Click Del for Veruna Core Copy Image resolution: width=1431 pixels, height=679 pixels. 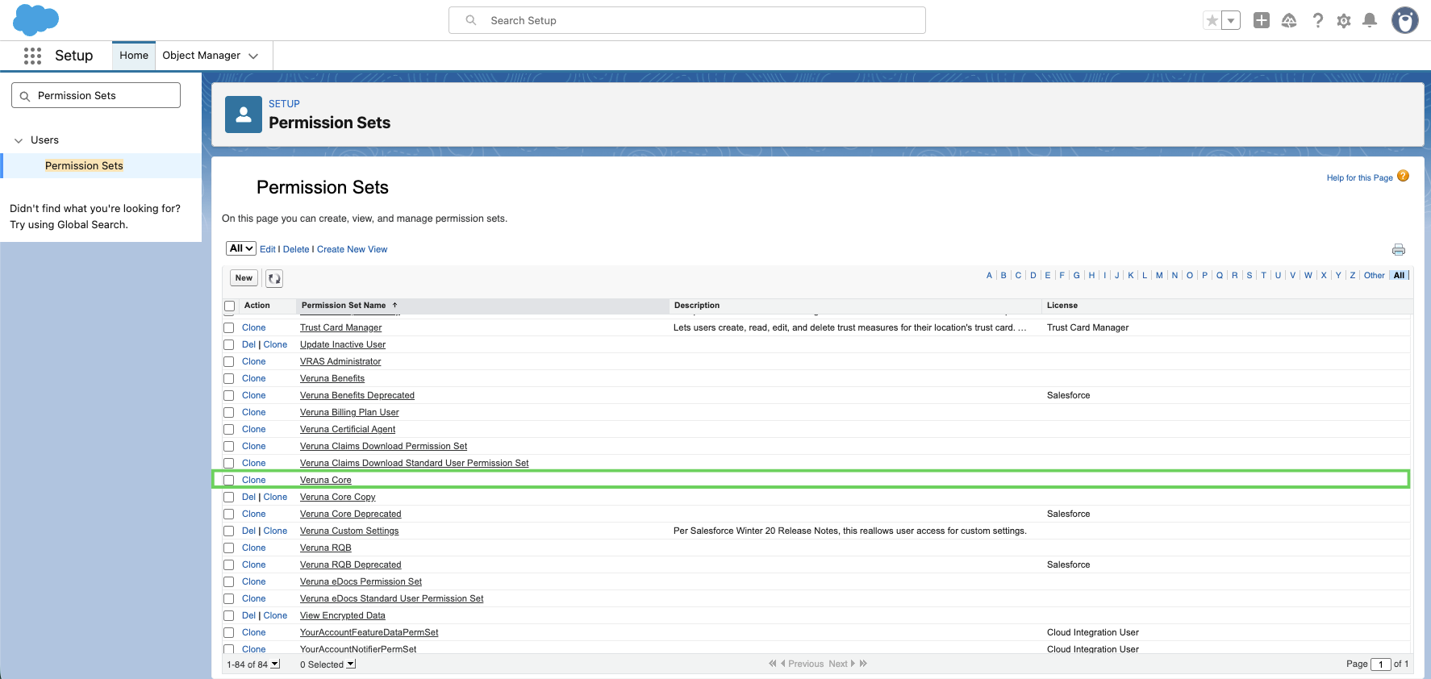[x=248, y=498]
